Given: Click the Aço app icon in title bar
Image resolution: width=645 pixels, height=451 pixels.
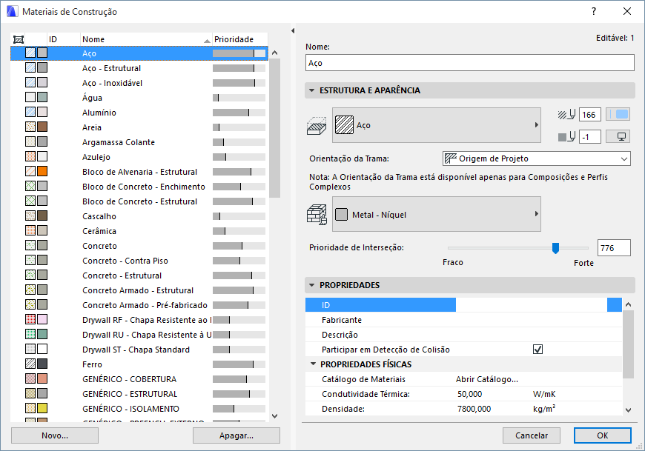Looking at the screenshot, I should click(13, 12).
